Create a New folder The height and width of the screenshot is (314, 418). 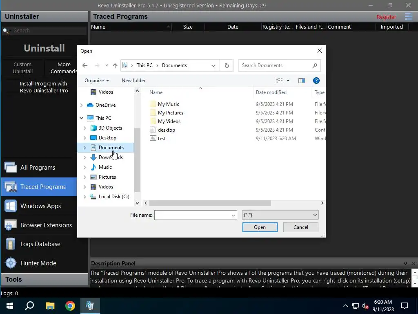133,81
